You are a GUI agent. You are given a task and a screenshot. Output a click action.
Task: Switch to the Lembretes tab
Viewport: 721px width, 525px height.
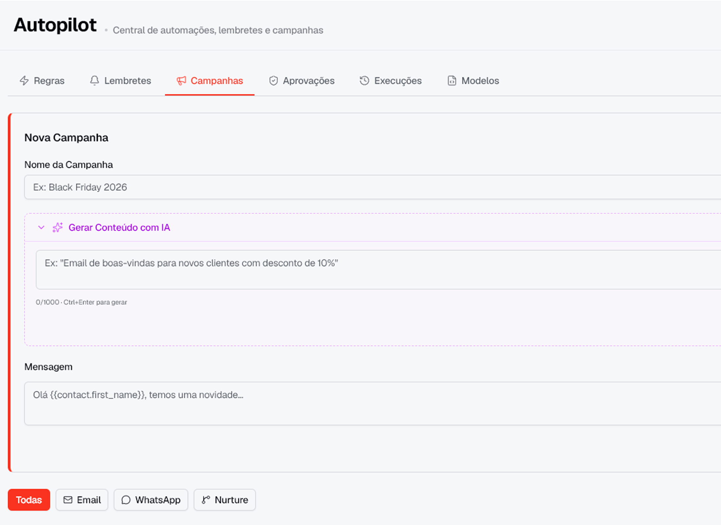(120, 81)
